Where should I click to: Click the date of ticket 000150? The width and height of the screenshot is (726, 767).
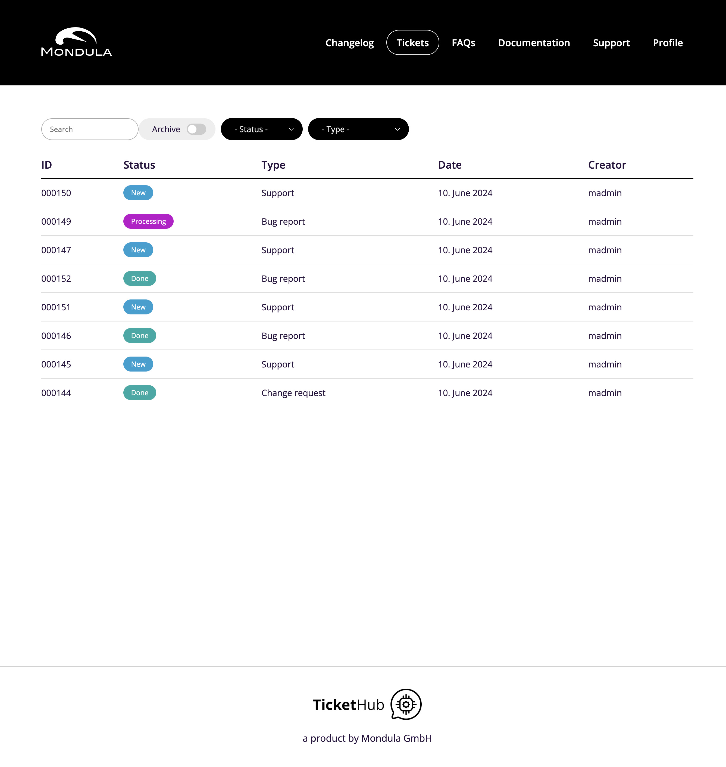[465, 193]
